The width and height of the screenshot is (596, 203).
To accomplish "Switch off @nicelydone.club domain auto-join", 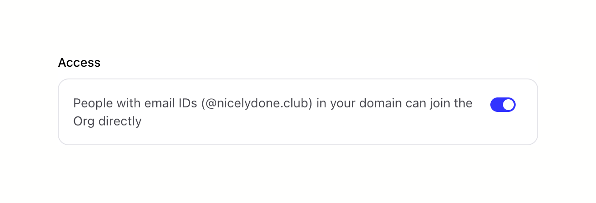I will pyautogui.click(x=503, y=105).
